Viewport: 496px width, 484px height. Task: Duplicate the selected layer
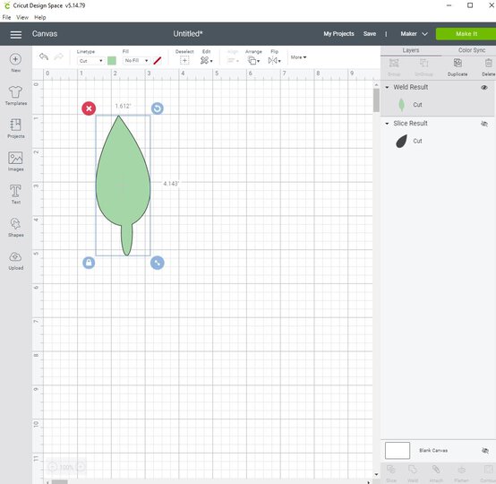458,67
